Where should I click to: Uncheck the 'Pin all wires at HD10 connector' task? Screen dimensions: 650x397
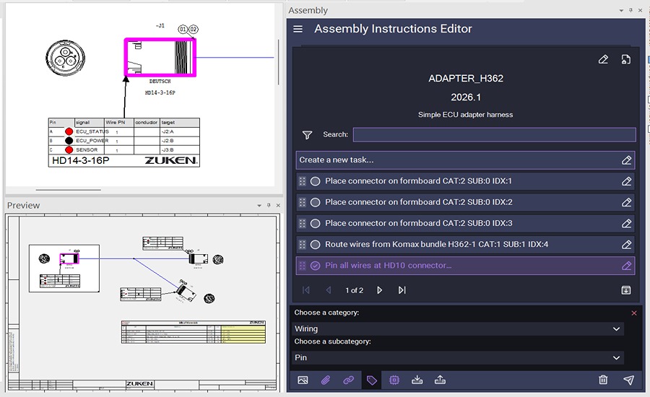(315, 266)
